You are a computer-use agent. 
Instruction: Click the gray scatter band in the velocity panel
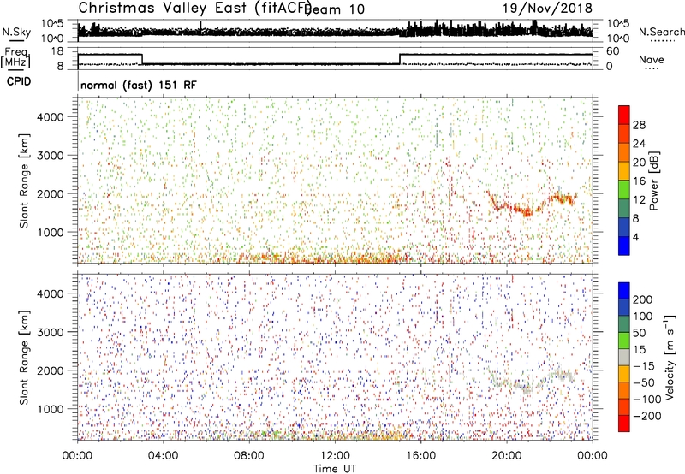531,380
